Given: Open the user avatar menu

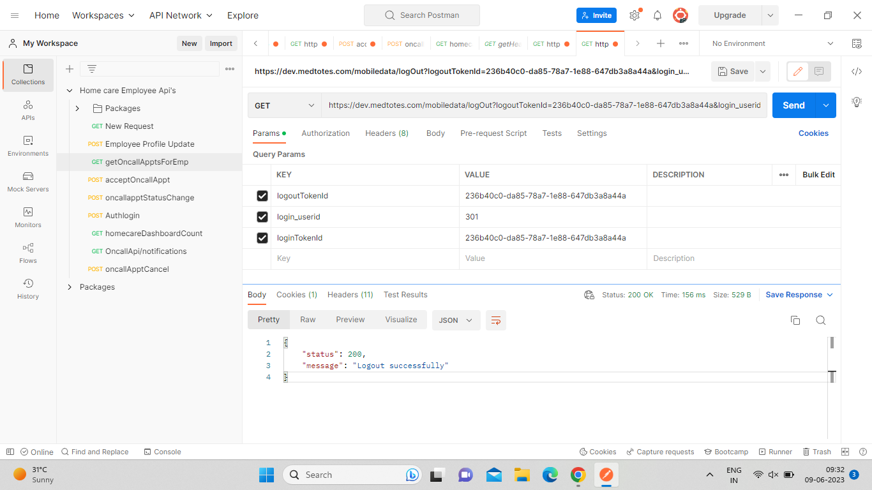Looking at the screenshot, I should [x=680, y=15].
